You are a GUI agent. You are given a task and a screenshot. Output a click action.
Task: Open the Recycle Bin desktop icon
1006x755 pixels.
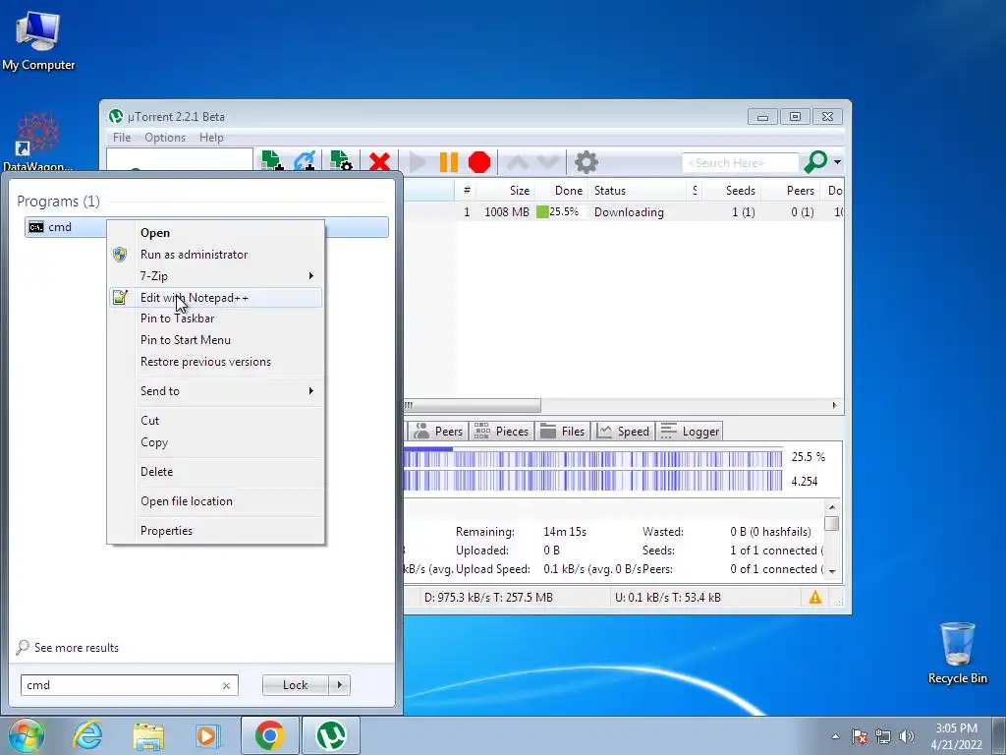tap(957, 653)
